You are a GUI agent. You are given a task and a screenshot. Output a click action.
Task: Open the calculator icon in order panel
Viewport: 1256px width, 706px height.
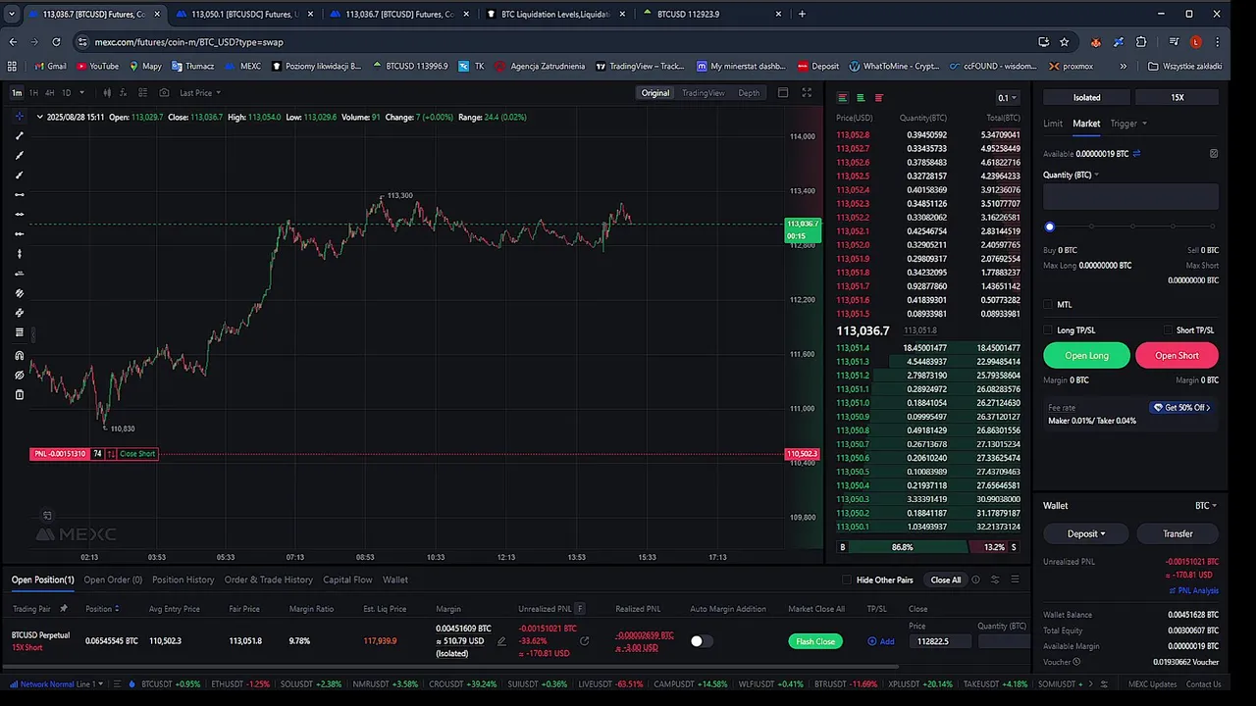coord(1214,154)
